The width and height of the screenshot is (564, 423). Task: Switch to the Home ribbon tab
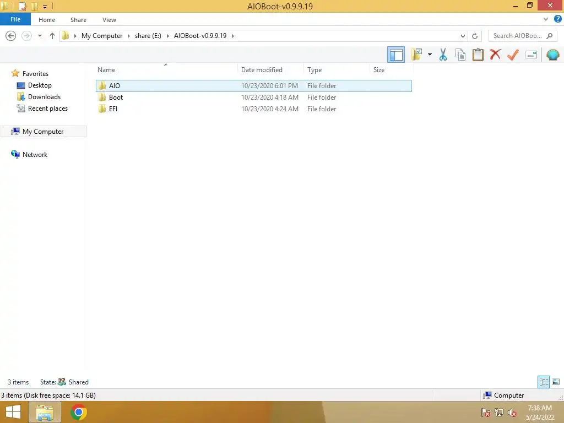click(47, 20)
